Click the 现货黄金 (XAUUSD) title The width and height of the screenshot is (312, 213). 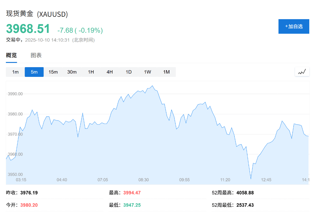[x=37, y=14]
